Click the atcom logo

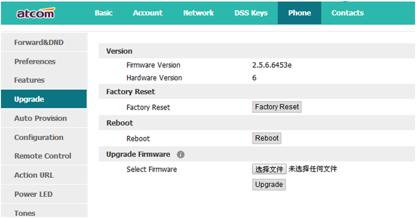click(36, 13)
